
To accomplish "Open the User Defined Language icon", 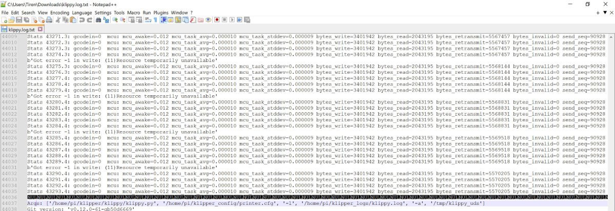I will coord(171,20).
